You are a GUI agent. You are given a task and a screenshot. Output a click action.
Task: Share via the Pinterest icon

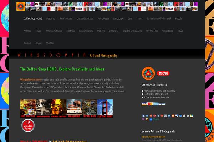point(154,116)
